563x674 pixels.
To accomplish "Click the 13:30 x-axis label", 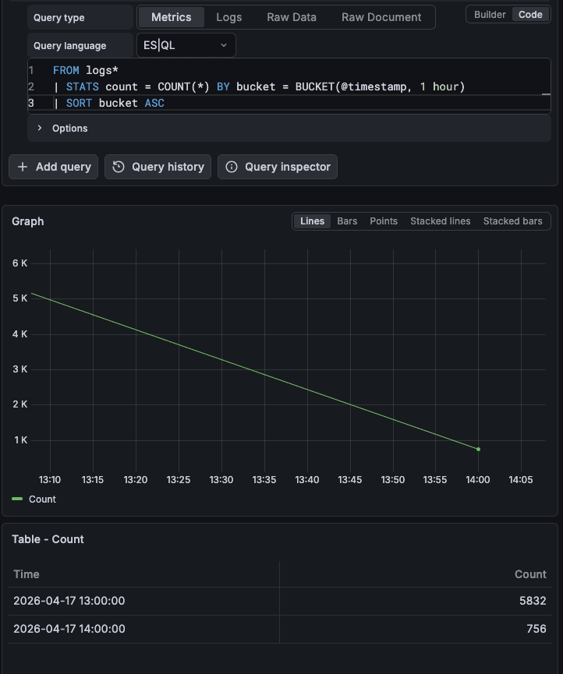I will 221,480.
